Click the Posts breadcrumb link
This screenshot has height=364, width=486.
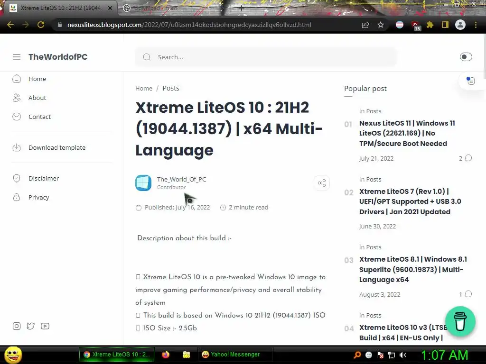171,88
